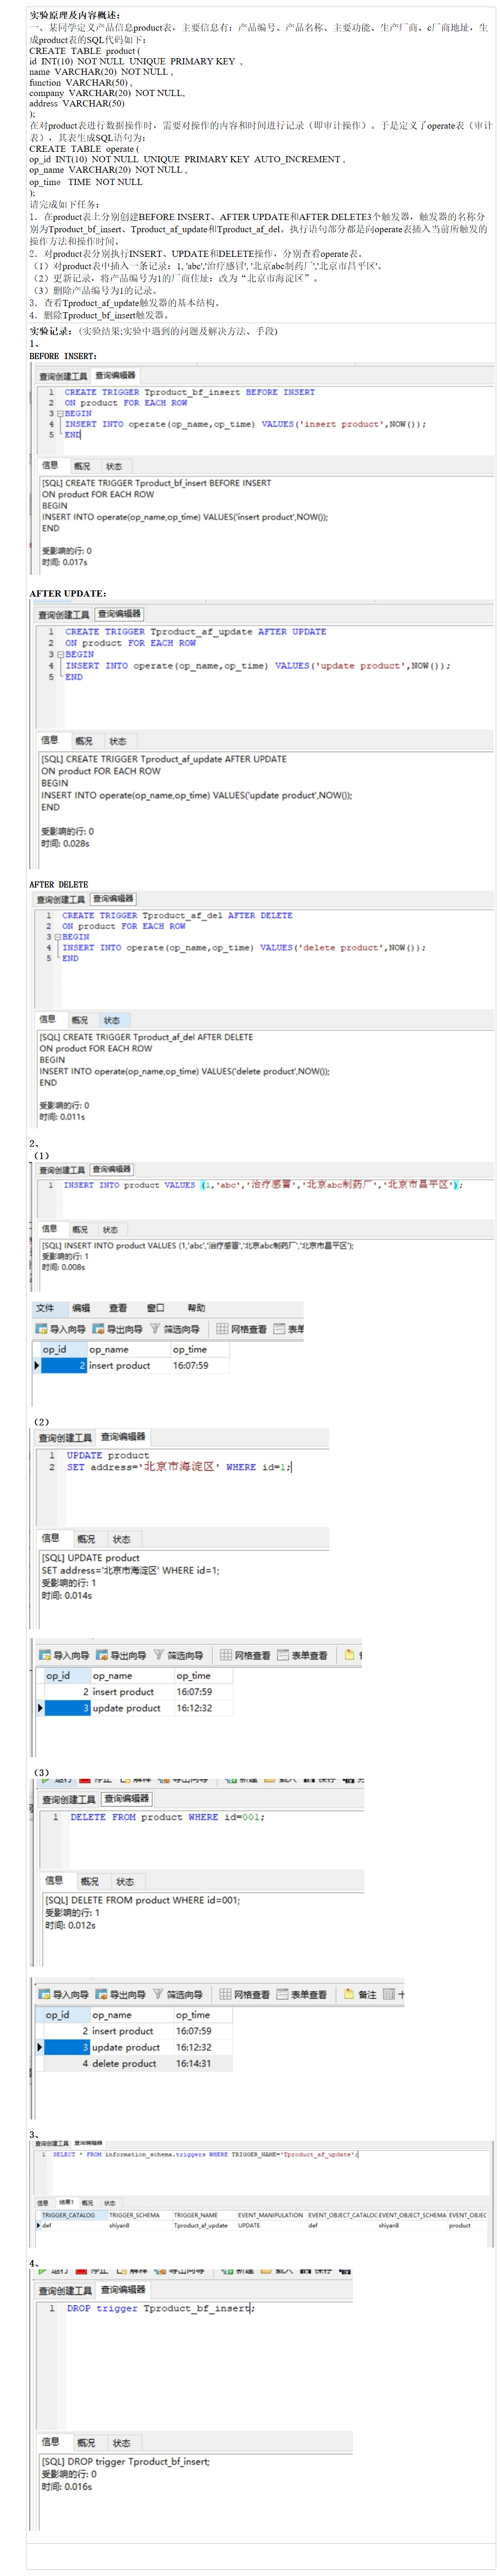Select 'update product' cell in the two-row grid
The width and height of the screenshot is (500, 2576).
(x=132, y=1708)
